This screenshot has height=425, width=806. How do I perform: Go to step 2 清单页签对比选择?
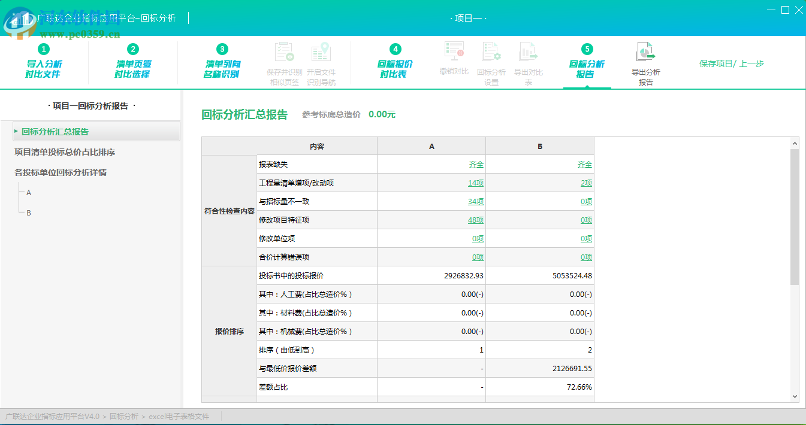pos(133,60)
